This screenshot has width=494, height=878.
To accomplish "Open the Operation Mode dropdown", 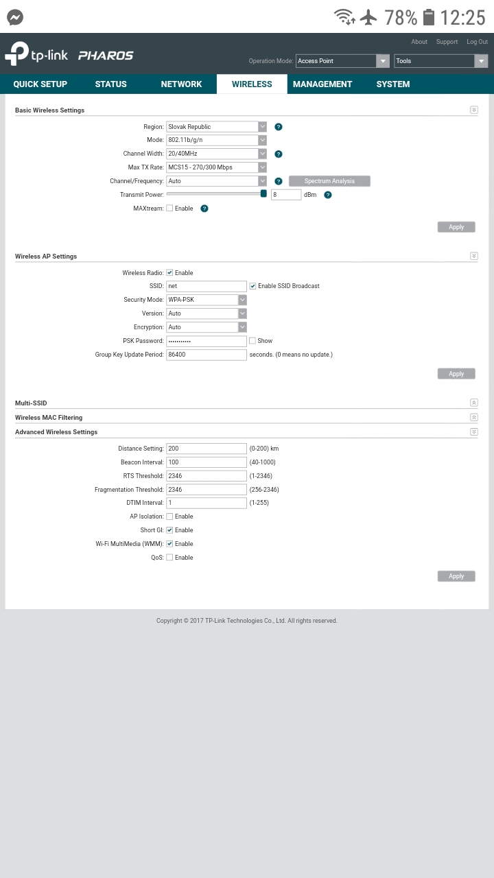I will (342, 61).
